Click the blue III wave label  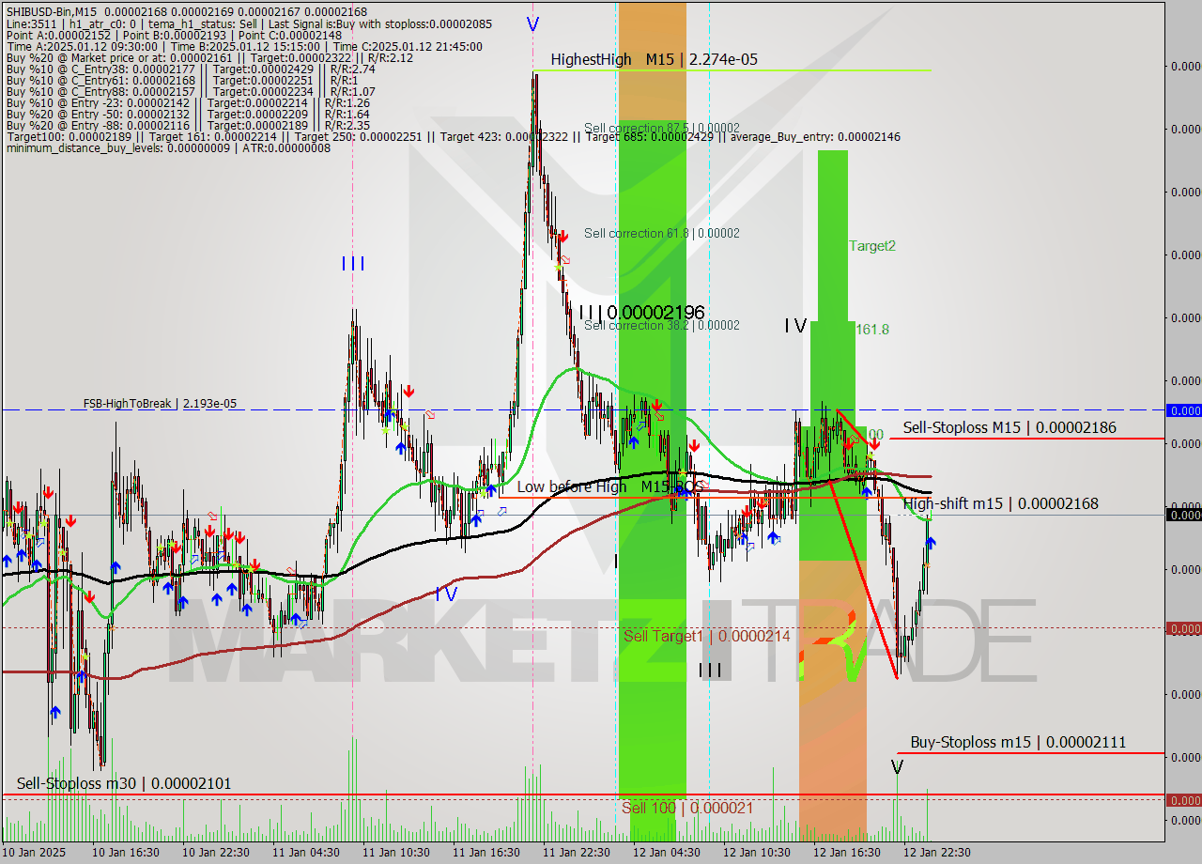point(353,264)
